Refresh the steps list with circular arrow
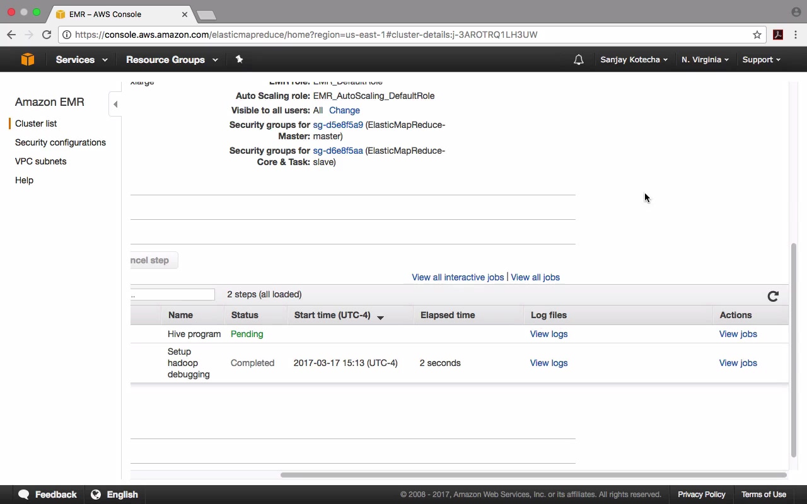 (x=773, y=296)
